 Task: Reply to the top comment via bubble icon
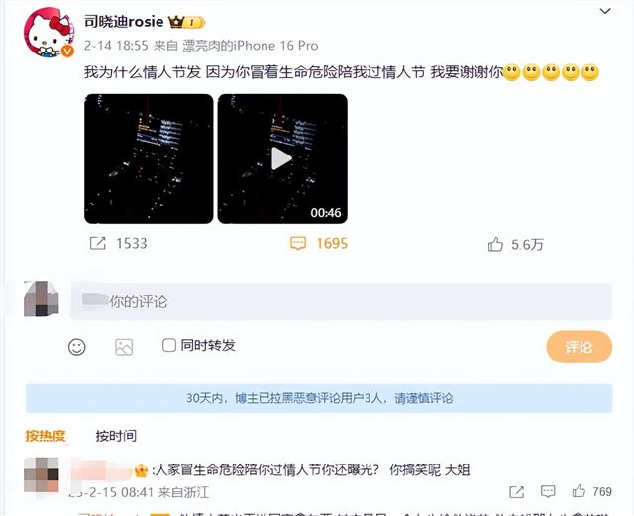point(548,492)
